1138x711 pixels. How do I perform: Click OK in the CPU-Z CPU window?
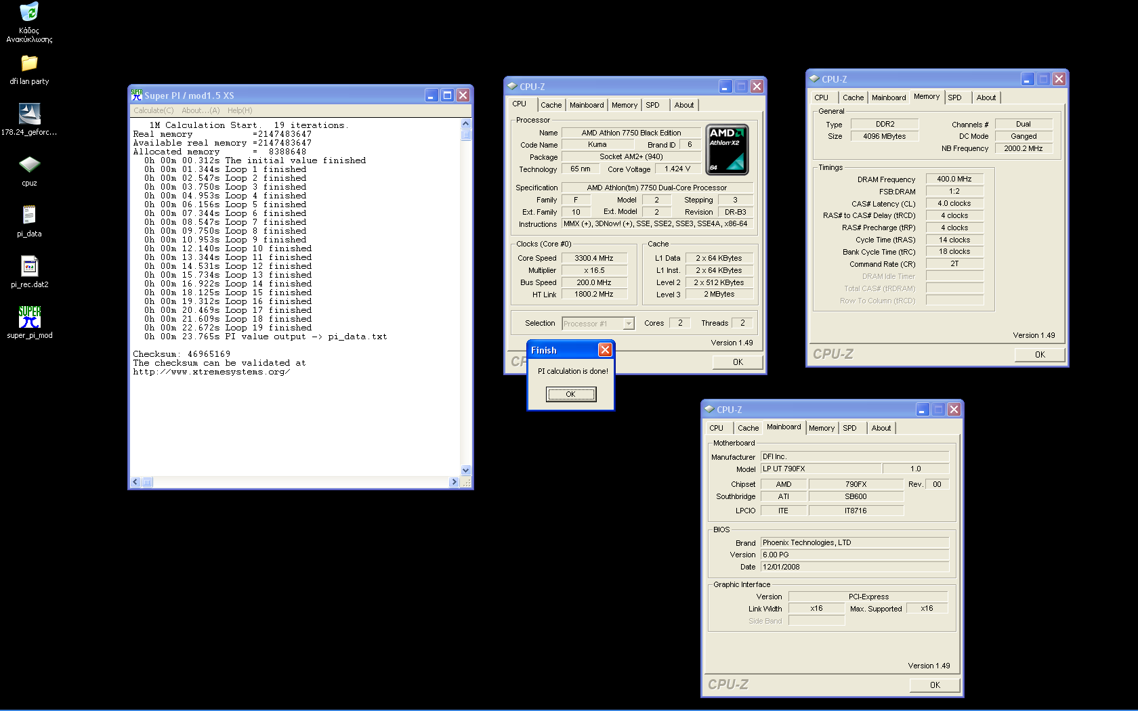click(x=738, y=362)
